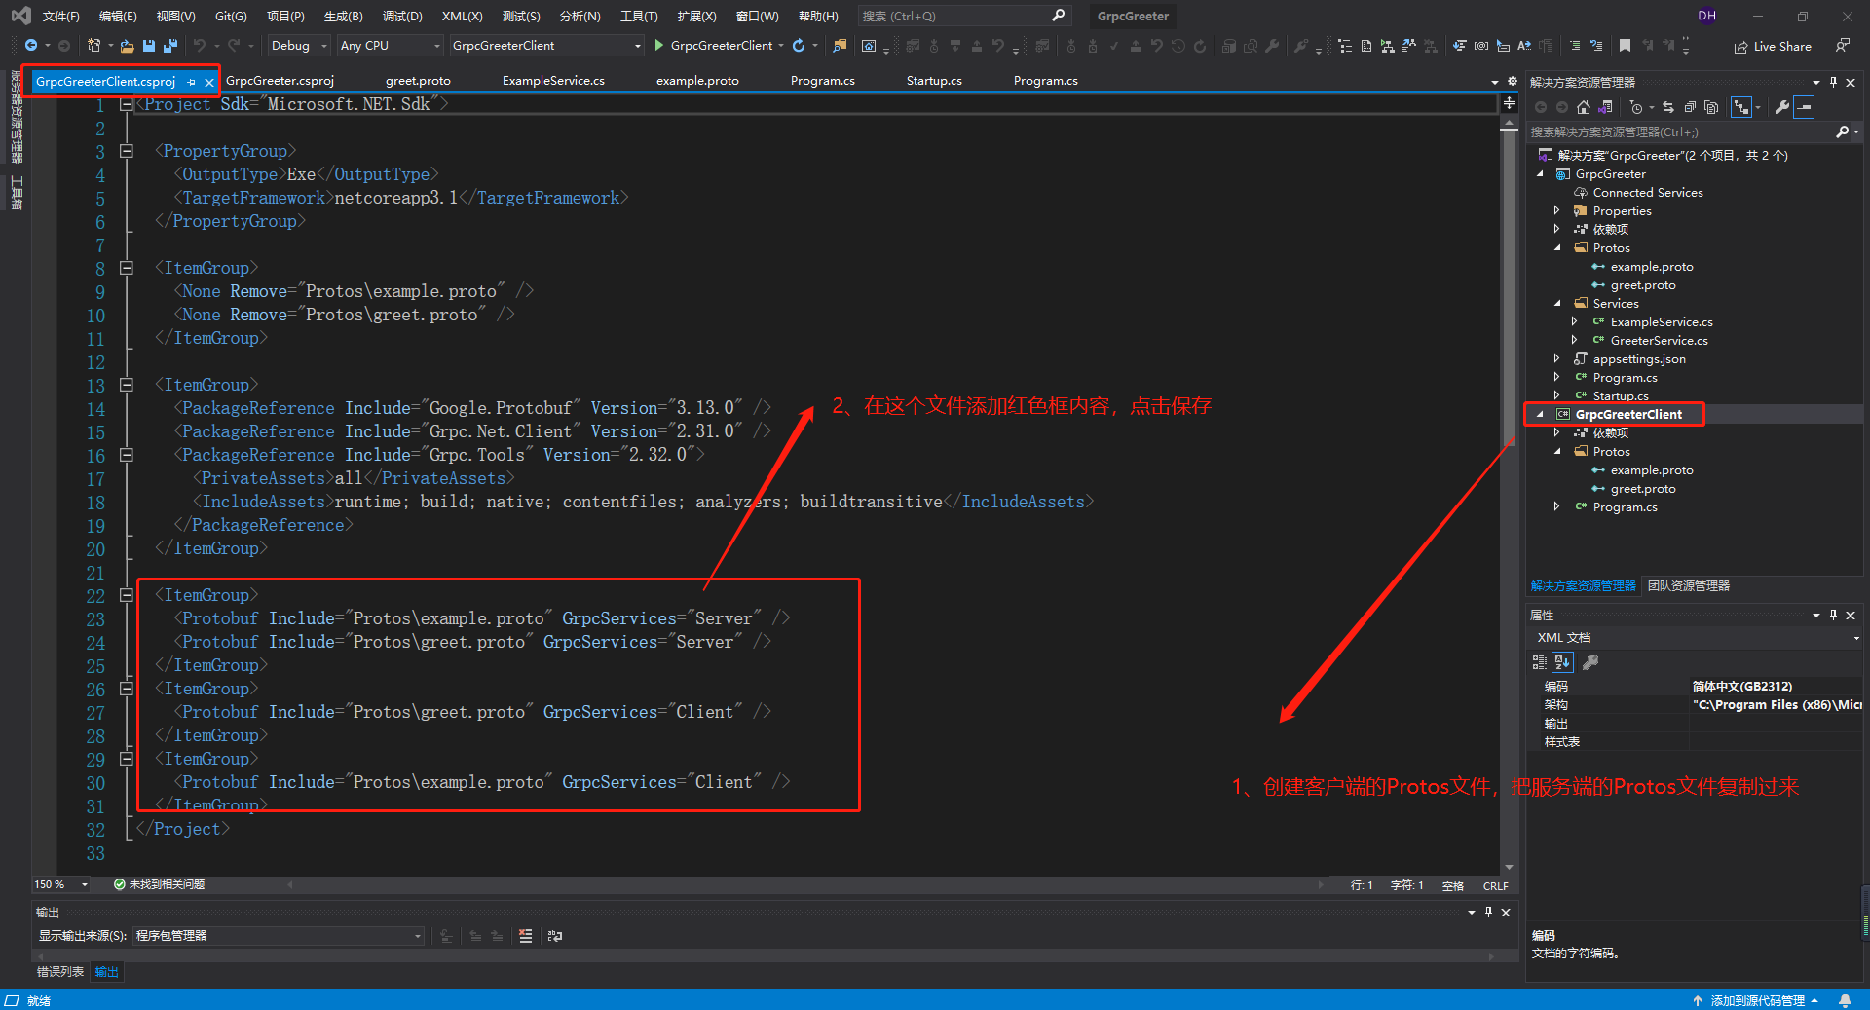Collapse the Services folder in GrpcGreeter
The width and height of the screenshot is (1870, 1010).
tap(1557, 304)
